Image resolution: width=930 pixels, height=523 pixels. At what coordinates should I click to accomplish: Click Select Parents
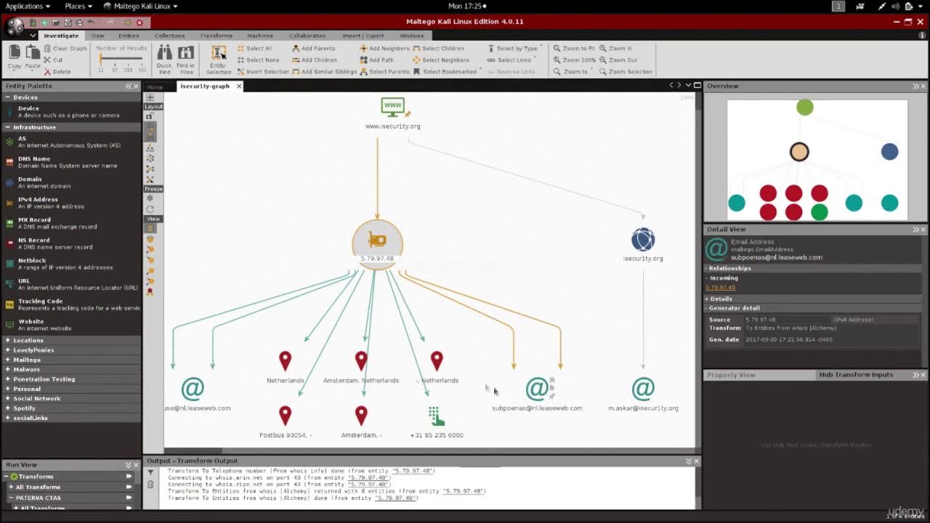(x=384, y=72)
